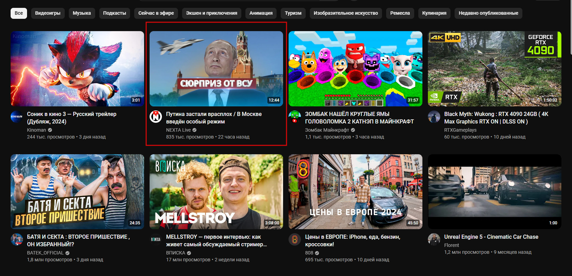Screen dimensions: 572x276
Task: Select the "Туризм" chip
Action: click(x=293, y=13)
